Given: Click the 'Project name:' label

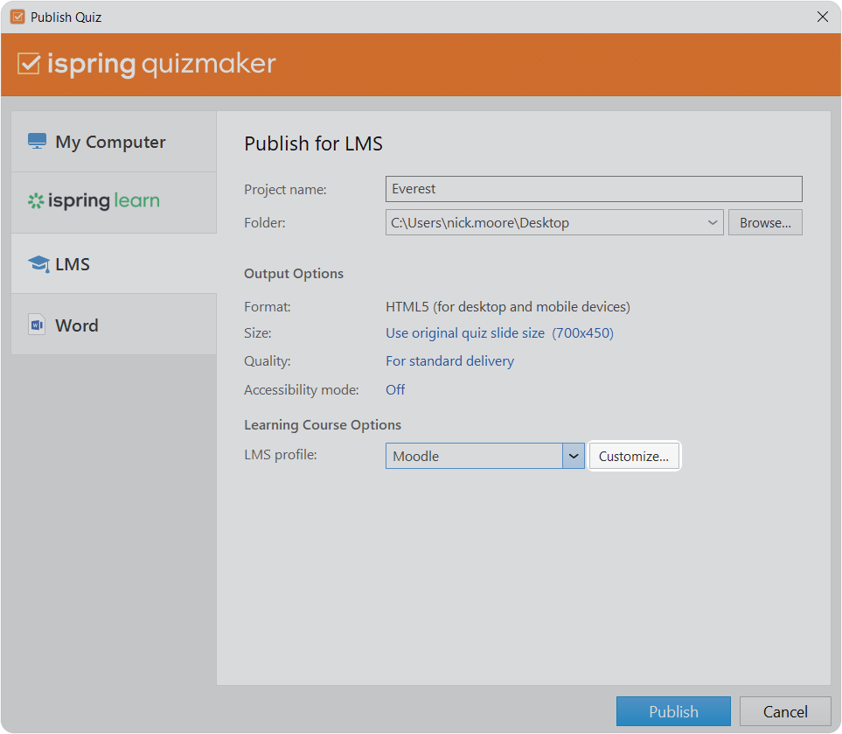Looking at the screenshot, I should (285, 190).
